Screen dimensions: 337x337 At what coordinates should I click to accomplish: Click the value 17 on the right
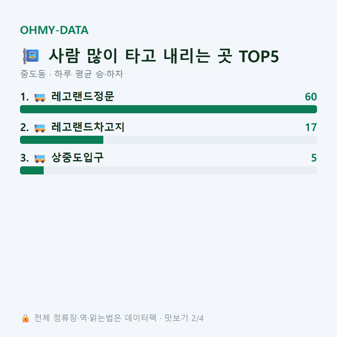tap(311, 127)
